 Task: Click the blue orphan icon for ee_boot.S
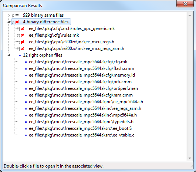point(26,128)
